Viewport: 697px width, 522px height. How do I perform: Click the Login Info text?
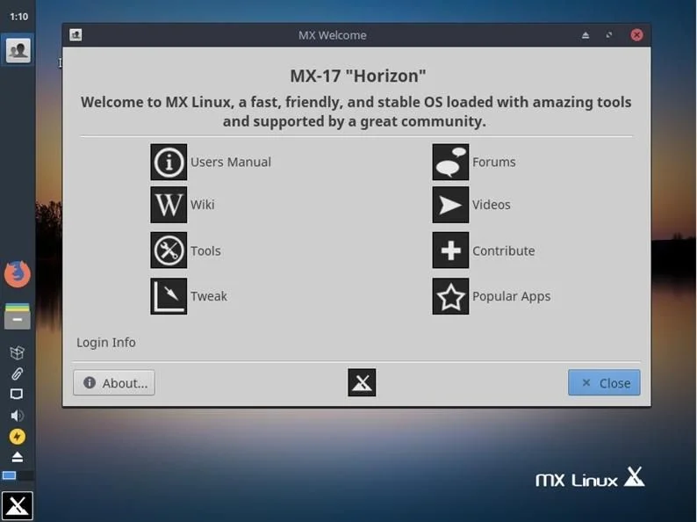106,343
